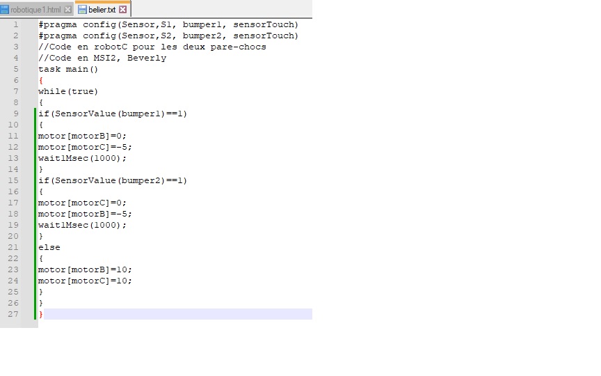Click 'if(SensorValue(bumper2)==1)' line
601x376 pixels.
point(113,180)
